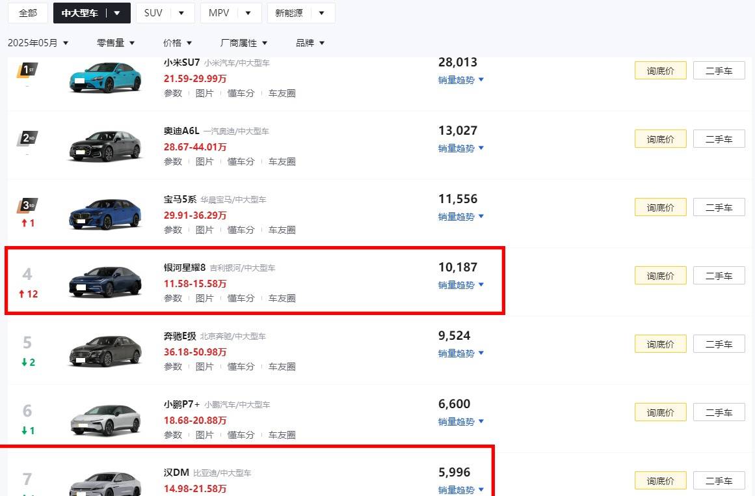The height and width of the screenshot is (496, 755).
Task: Click the 3rd place rank badge icon
Action: (x=27, y=206)
